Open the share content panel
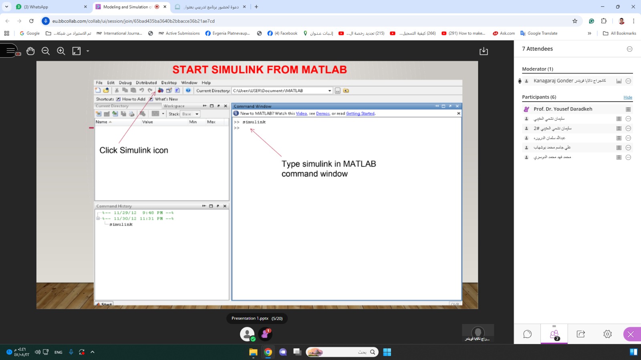641x360 pixels. tap(581, 334)
